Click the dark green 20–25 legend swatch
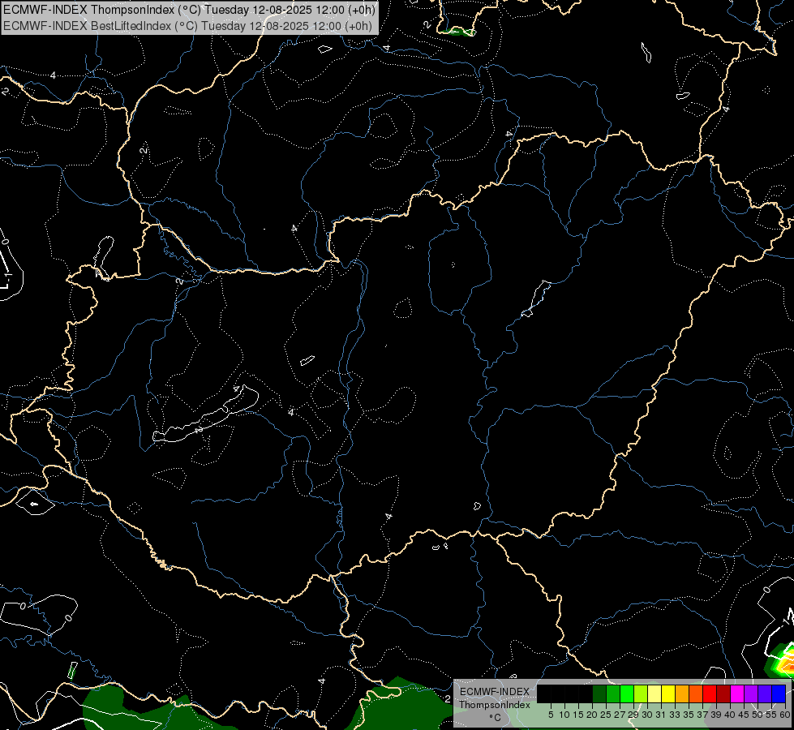Image resolution: width=794 pixels, height=730 pixels. pyautogui.click(x=599, y=693)
